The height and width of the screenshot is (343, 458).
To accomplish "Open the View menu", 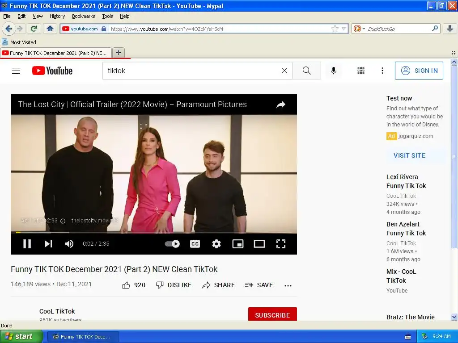I will coord(38,16).
